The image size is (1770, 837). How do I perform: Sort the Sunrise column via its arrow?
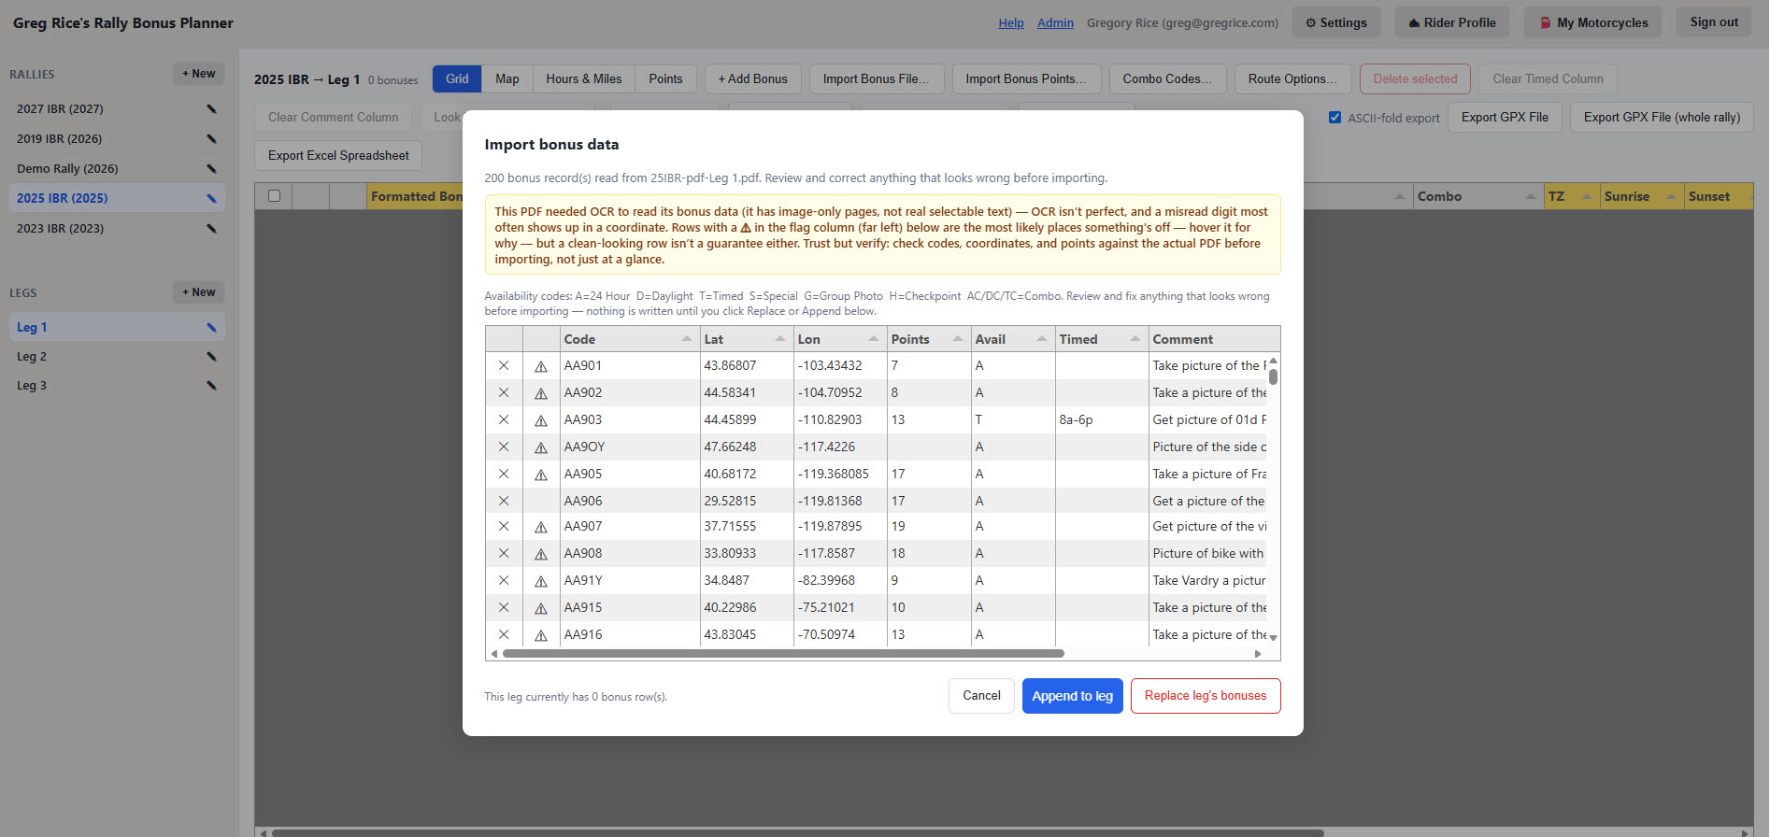tap(1670, 196)
